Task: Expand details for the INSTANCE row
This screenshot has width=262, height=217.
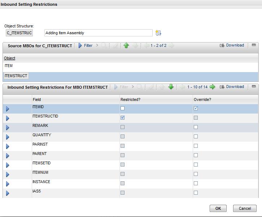Action: pos(8,183)
